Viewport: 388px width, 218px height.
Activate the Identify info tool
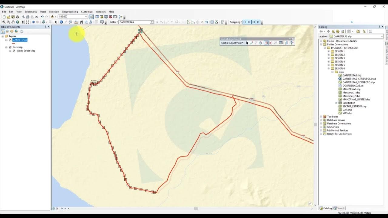(x=61, y=22)
